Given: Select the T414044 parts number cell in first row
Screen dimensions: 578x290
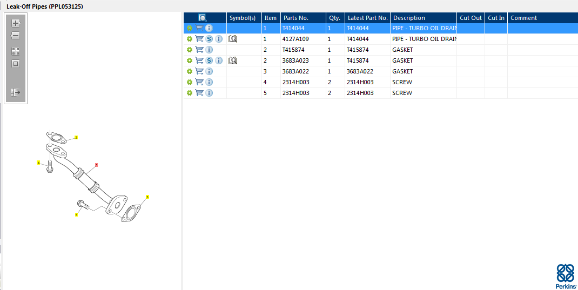Looking at the screenshot, I should tap(303, 28).
